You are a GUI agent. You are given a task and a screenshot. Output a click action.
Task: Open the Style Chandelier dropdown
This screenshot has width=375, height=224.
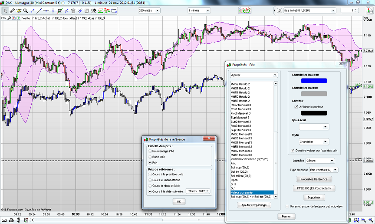(x=314, y=142)
